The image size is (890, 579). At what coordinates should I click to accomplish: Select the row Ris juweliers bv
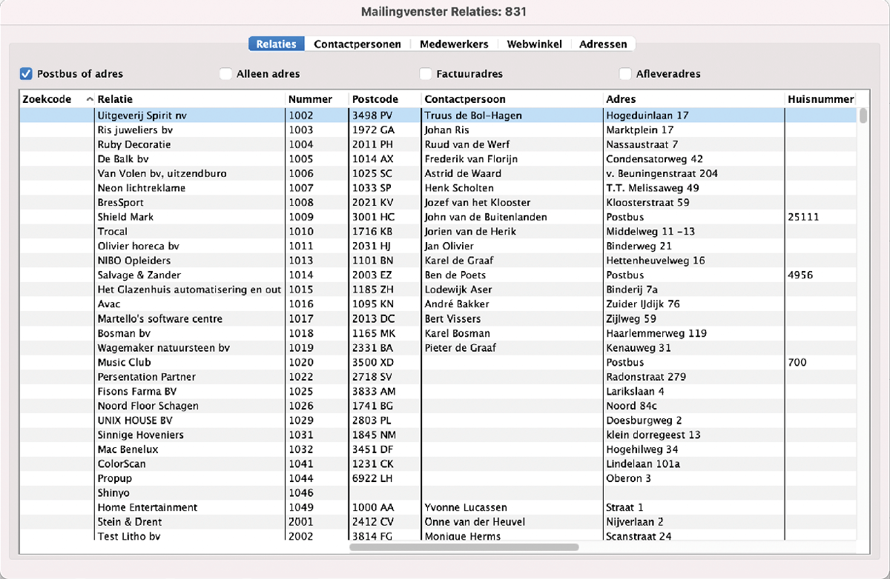coord(438,130)
